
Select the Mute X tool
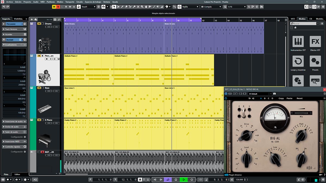(x=138, y=7)
